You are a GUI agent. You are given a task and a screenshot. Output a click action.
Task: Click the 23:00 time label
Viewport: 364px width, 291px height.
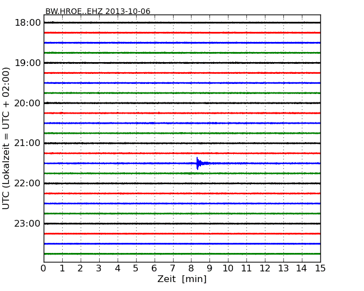click(27, 223)
